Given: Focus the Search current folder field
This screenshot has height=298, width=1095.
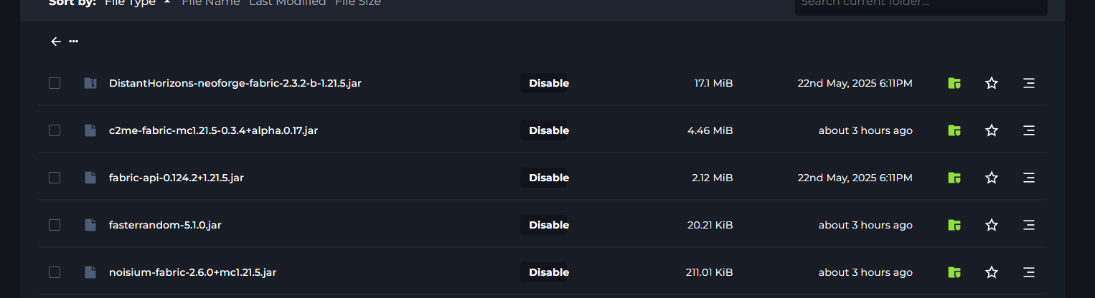Looking at the screenshot, I should click(x=921, y=4).
